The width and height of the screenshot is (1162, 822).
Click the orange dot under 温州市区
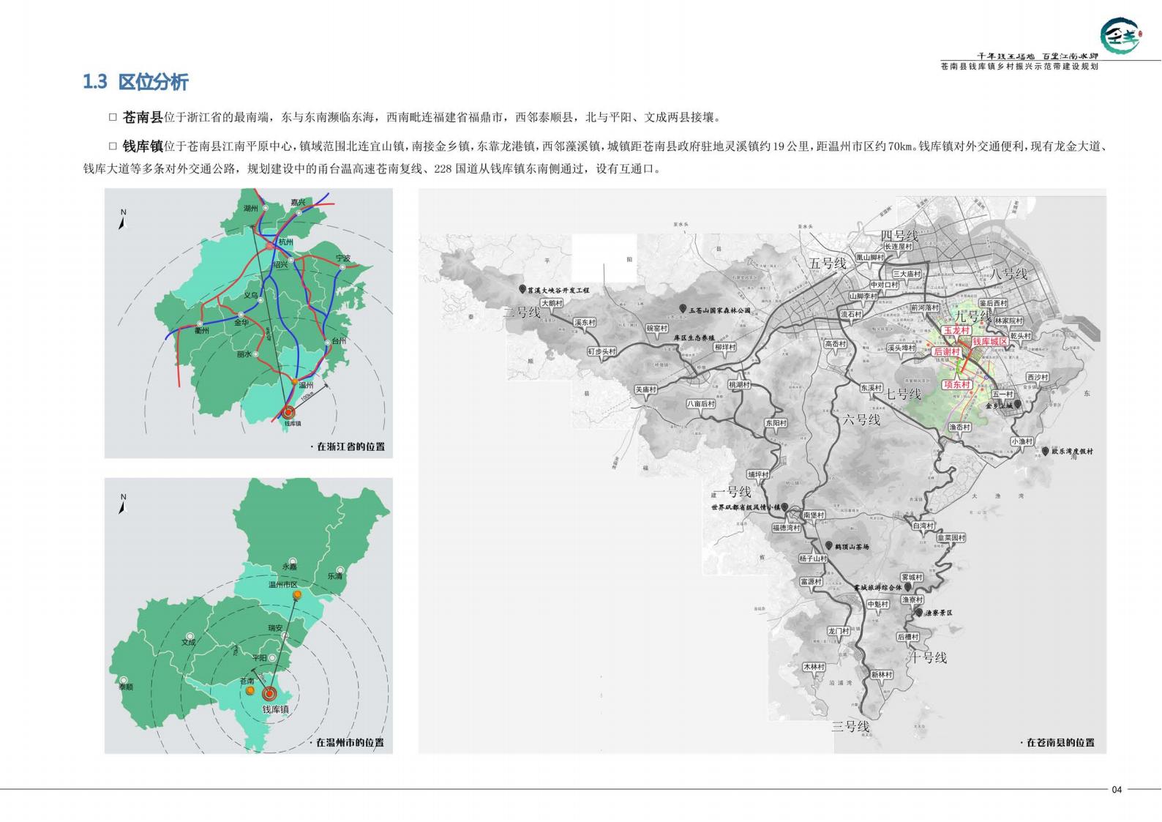297,595
